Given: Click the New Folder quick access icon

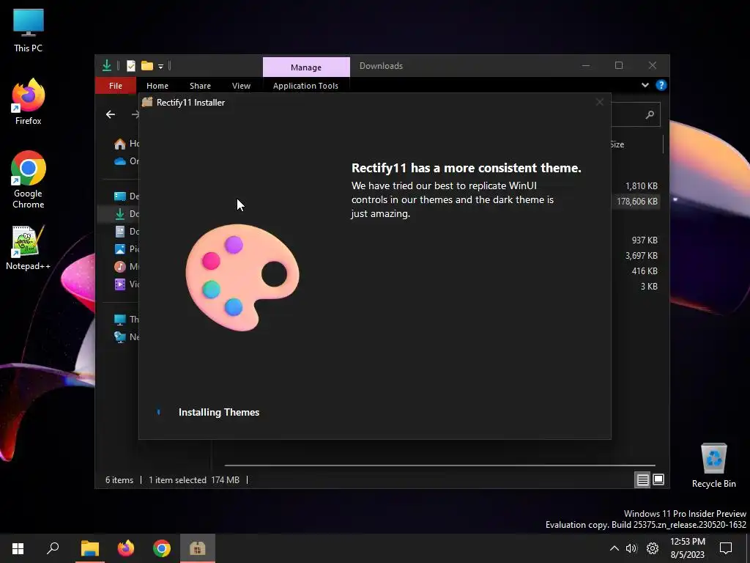Looking at the screenshot, I should point(146,65).
